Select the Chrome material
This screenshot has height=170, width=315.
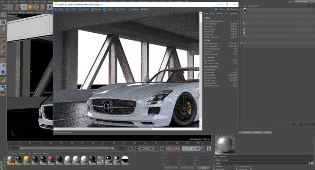109,160
